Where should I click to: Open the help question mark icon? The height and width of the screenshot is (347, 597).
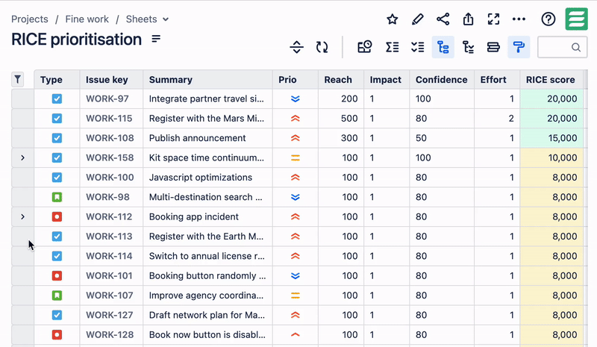click(x=548, y=19)
